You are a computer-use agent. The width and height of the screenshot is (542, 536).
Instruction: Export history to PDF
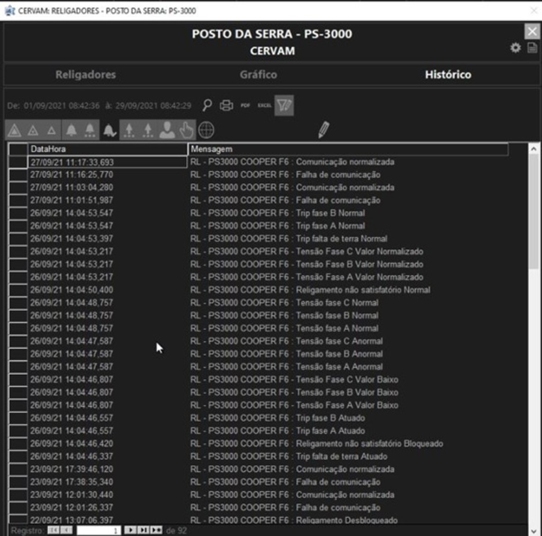point(246,105)
